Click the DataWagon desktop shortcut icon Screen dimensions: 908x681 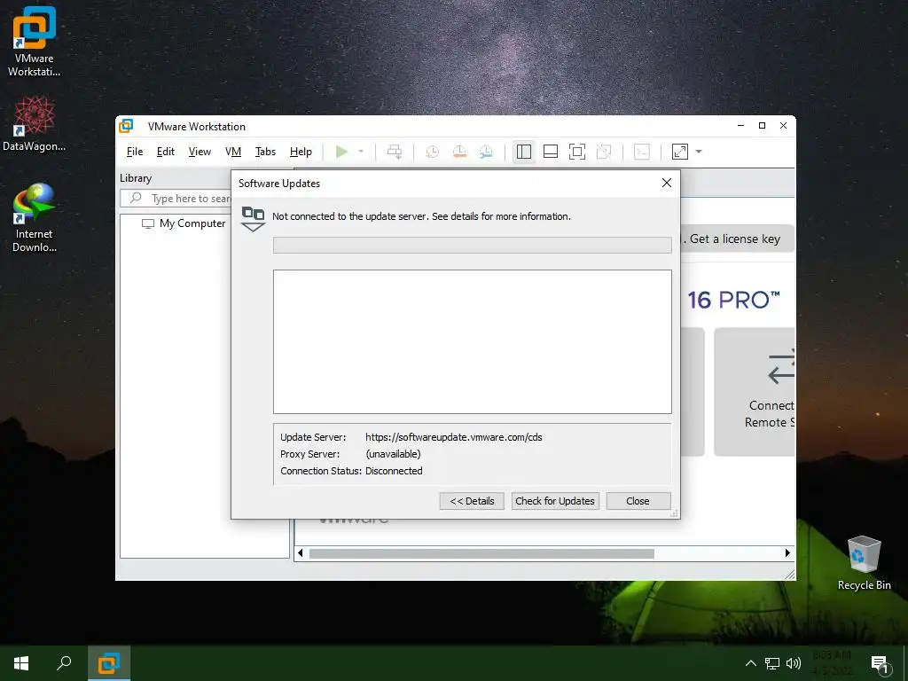(35, 124)
